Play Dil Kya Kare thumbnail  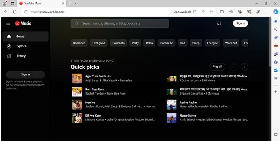pyautogui.click(x=77, y=118)
